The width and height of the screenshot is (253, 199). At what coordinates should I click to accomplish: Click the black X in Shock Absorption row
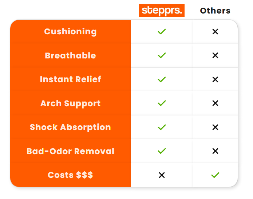click(x=215, y=127)
